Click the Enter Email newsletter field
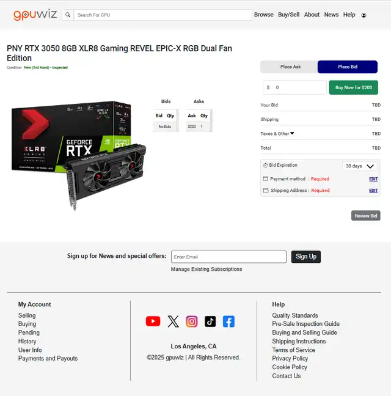Image resolution: width=391 pixels, height=396 pixels. 228,257
